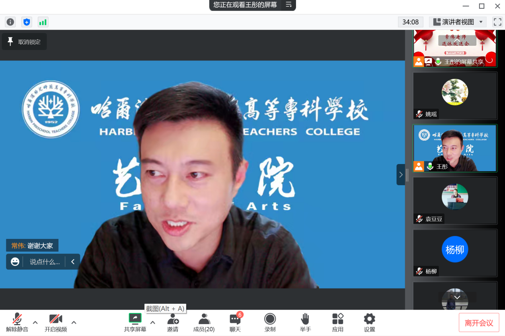The height and width of the screenshot is (336, 505).
Task: Start recording with 录制 button
Action: [x=270, y=322]
